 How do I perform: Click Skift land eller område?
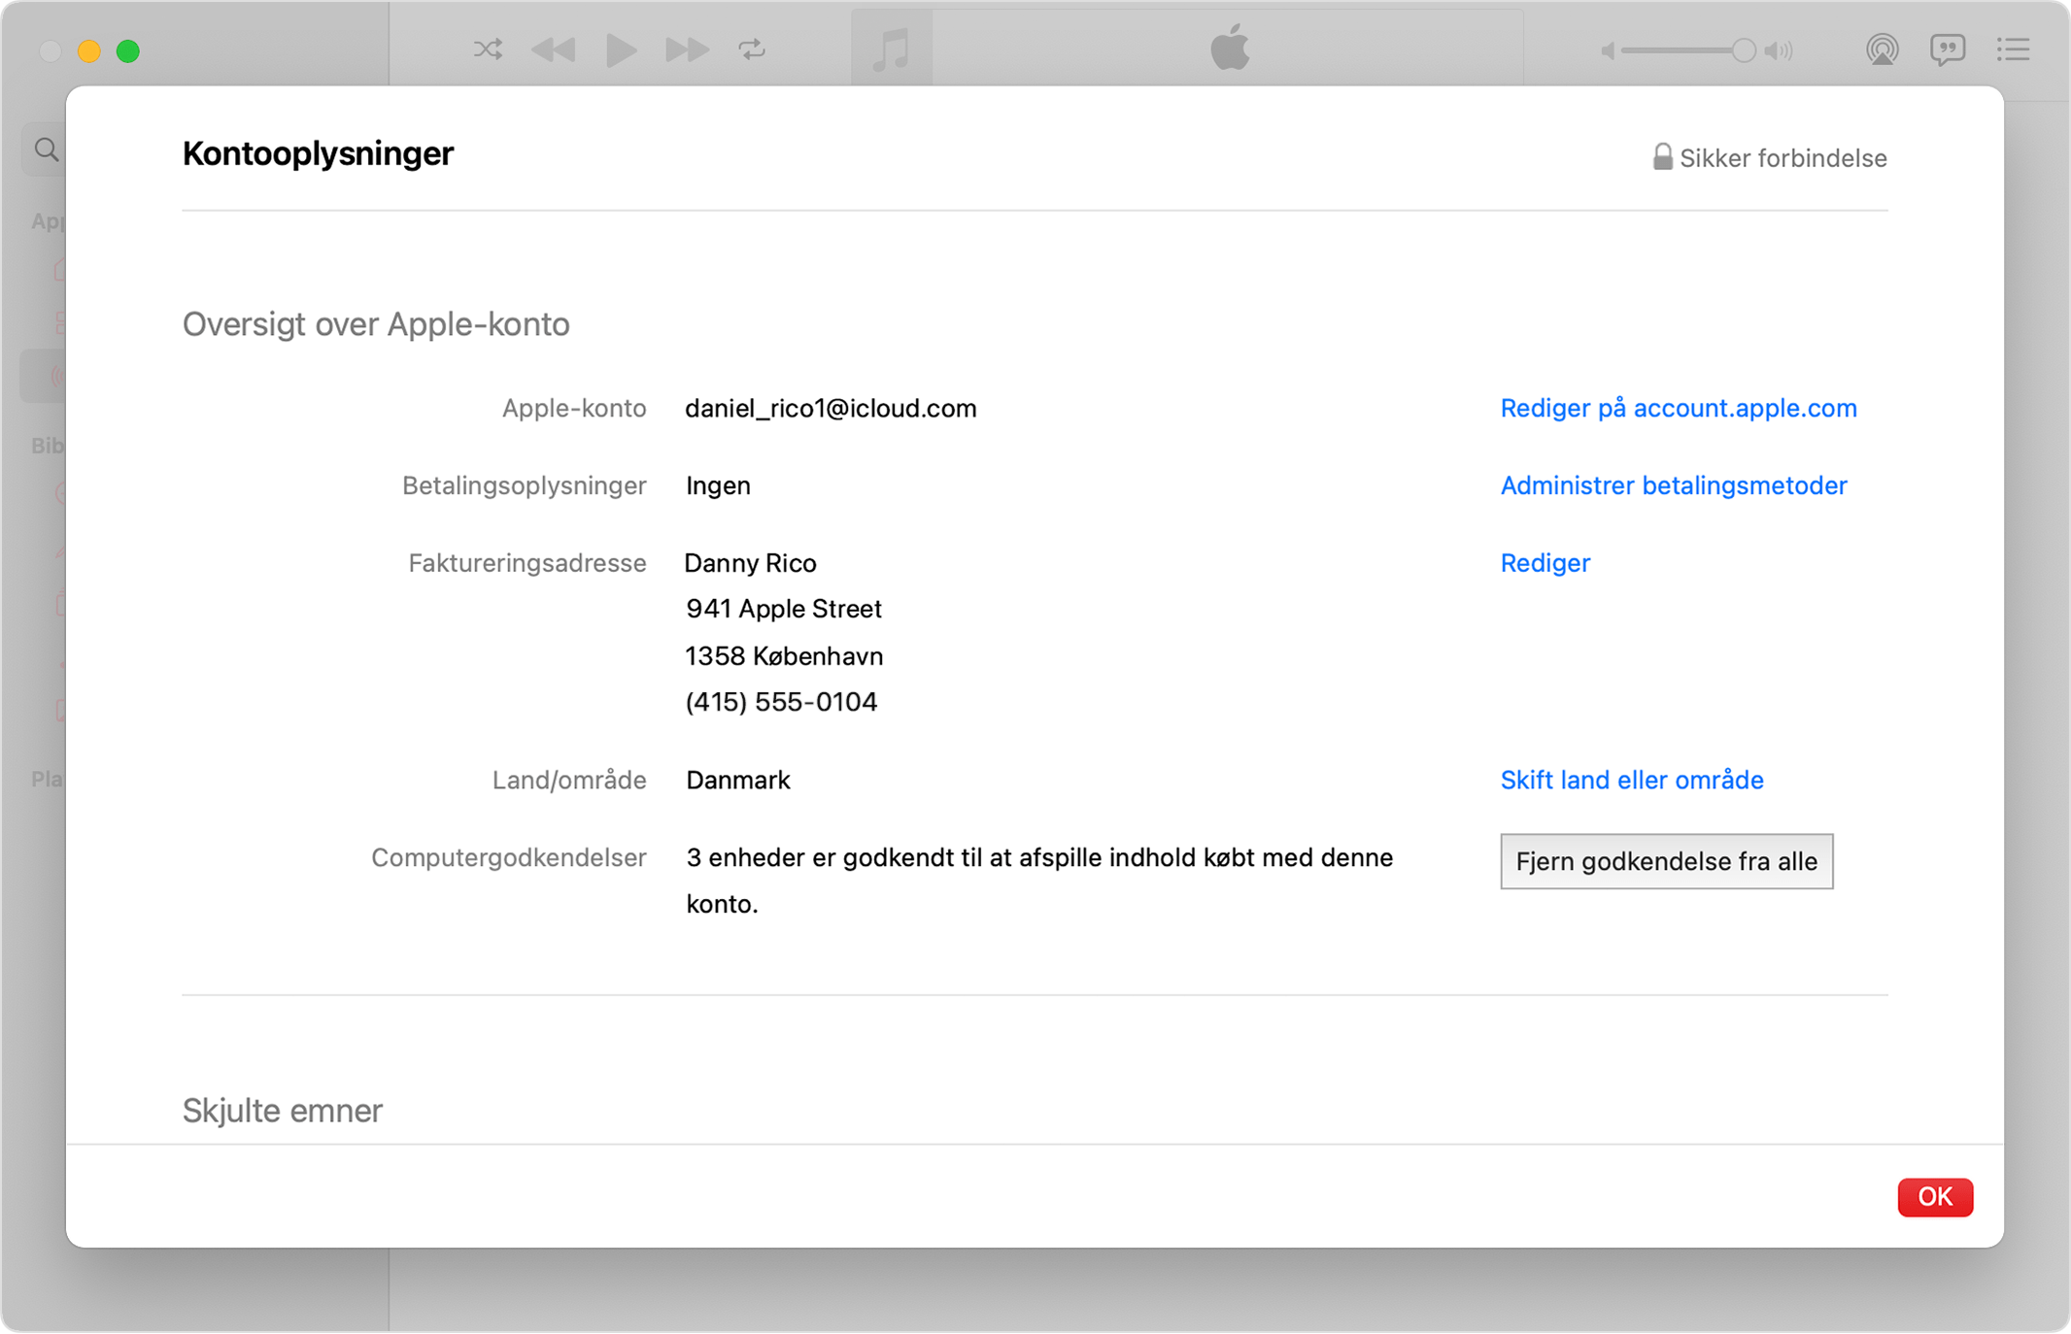pyautogui.click(x=1632, y=780)
